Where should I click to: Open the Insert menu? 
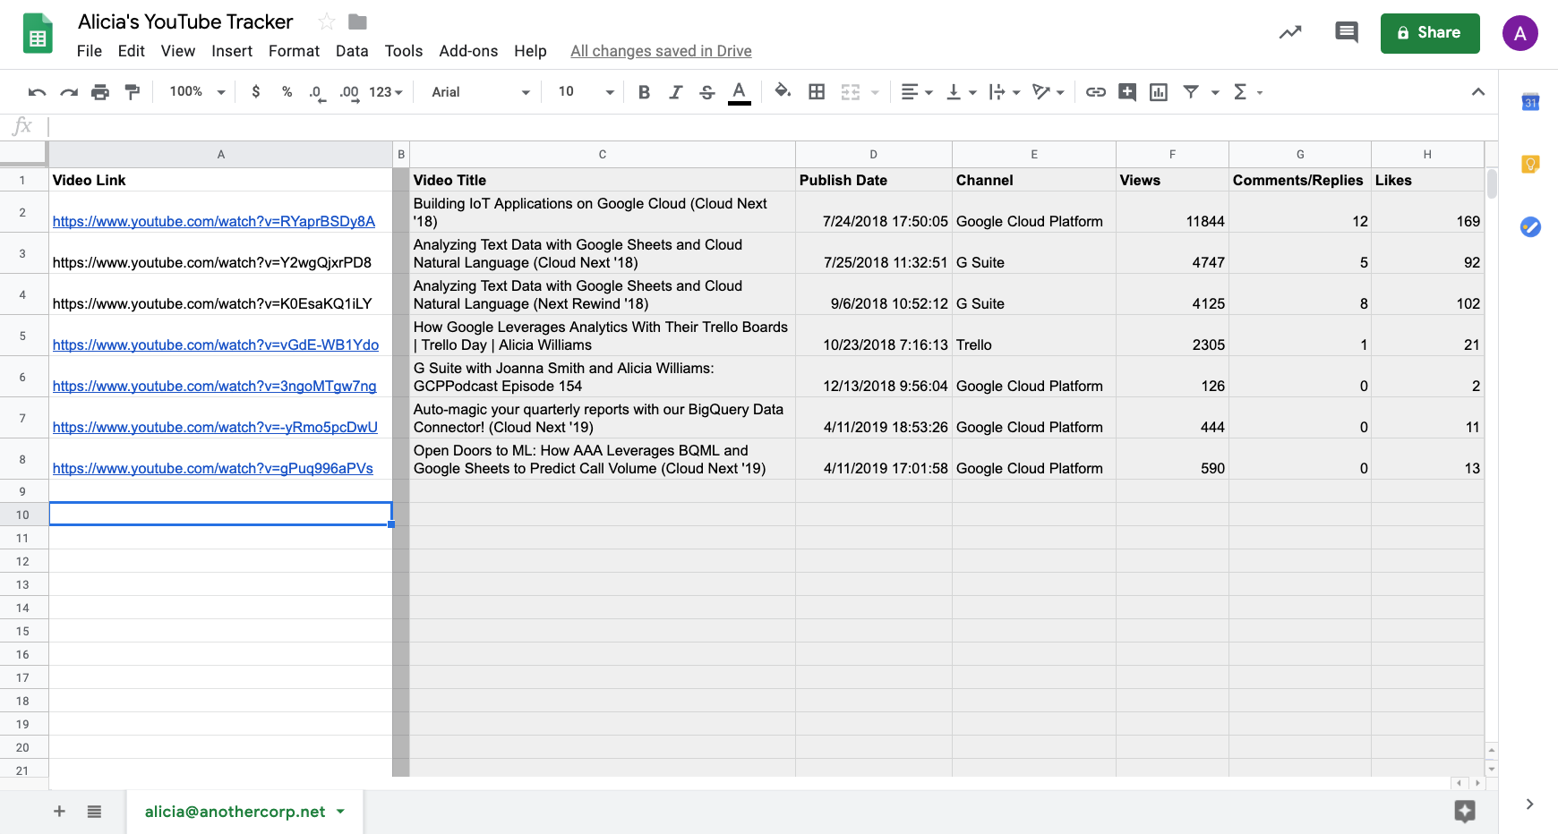point(232,51)
